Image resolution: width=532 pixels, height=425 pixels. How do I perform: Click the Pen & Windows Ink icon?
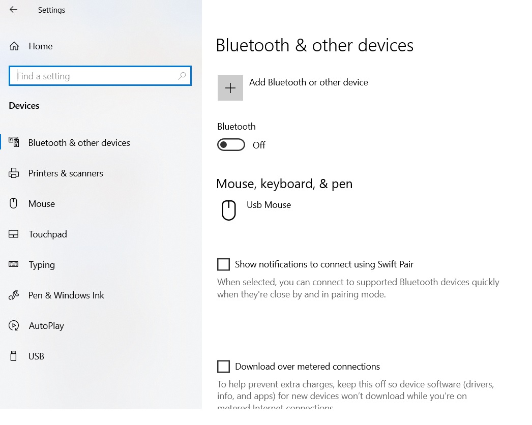[14, 295]
